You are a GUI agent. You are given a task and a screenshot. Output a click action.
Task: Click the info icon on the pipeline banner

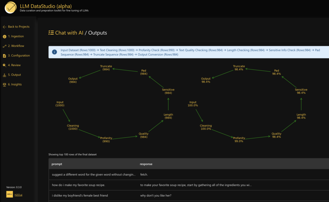pos(54,52)
